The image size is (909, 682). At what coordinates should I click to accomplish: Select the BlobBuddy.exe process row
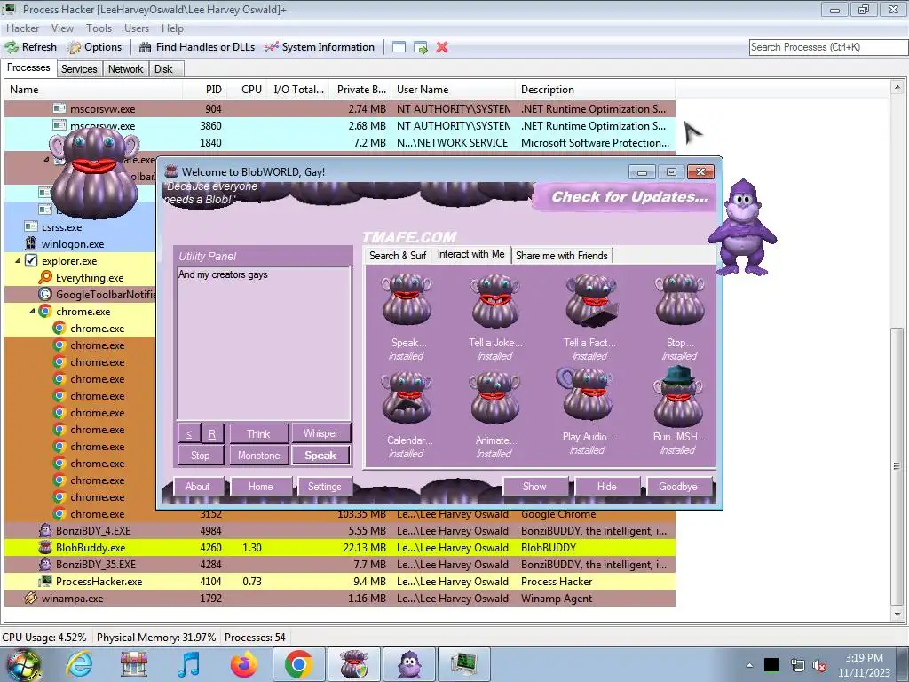340,547
